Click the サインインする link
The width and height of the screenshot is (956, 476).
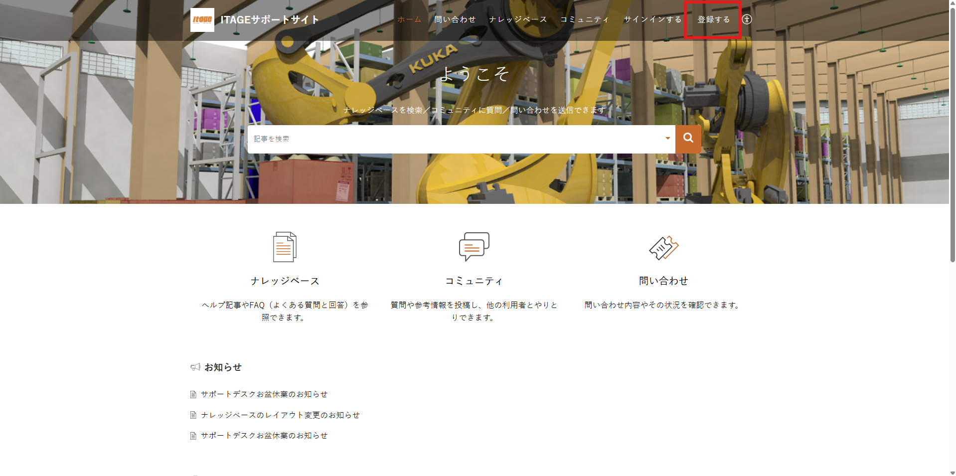(652, 19)
